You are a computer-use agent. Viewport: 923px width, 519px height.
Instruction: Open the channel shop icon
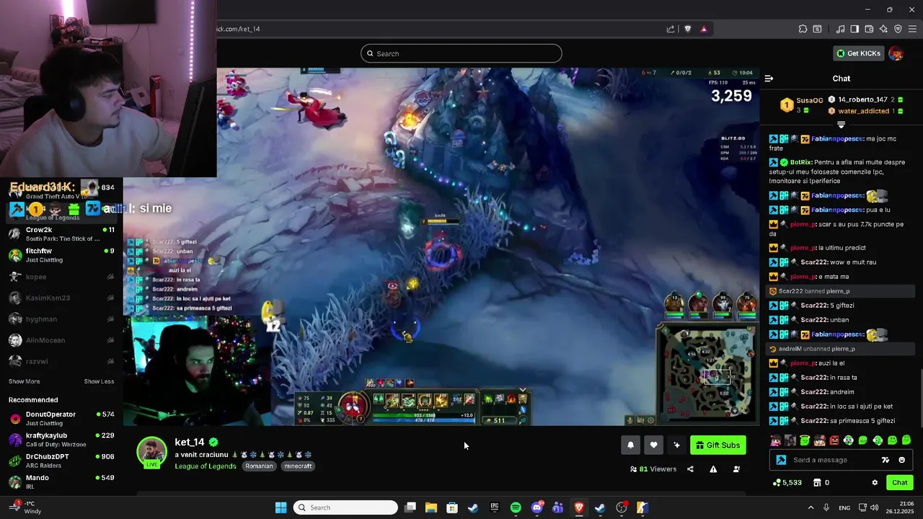click(x=817, y=483)
